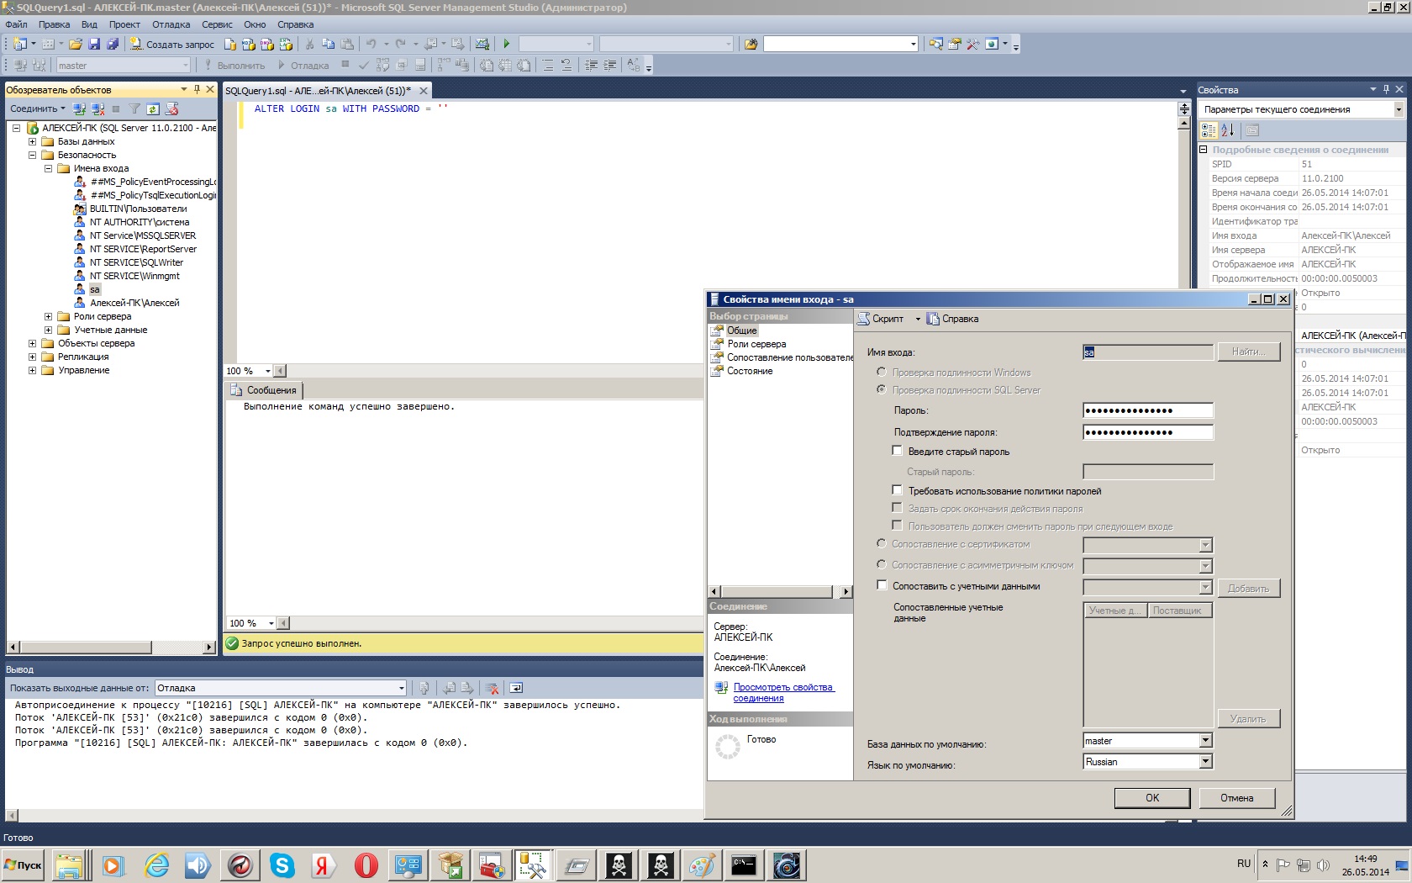Click the Save floppy disk toolbar icon

[94, 44]
